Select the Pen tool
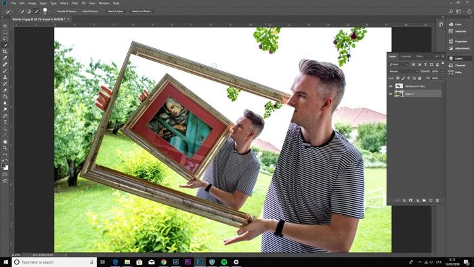Viewport: 474px width, 267px height. (5, 116)
